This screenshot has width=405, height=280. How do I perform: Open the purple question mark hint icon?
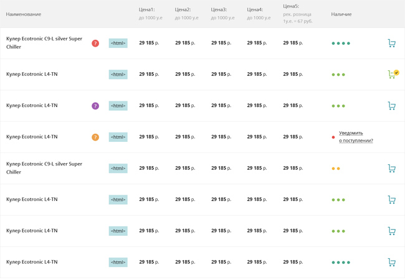[x=95, y=106]
